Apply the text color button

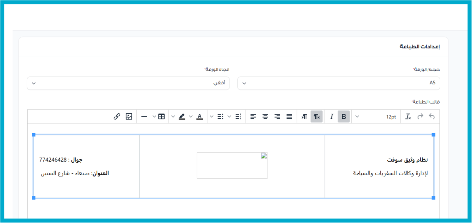pos(199,117)
